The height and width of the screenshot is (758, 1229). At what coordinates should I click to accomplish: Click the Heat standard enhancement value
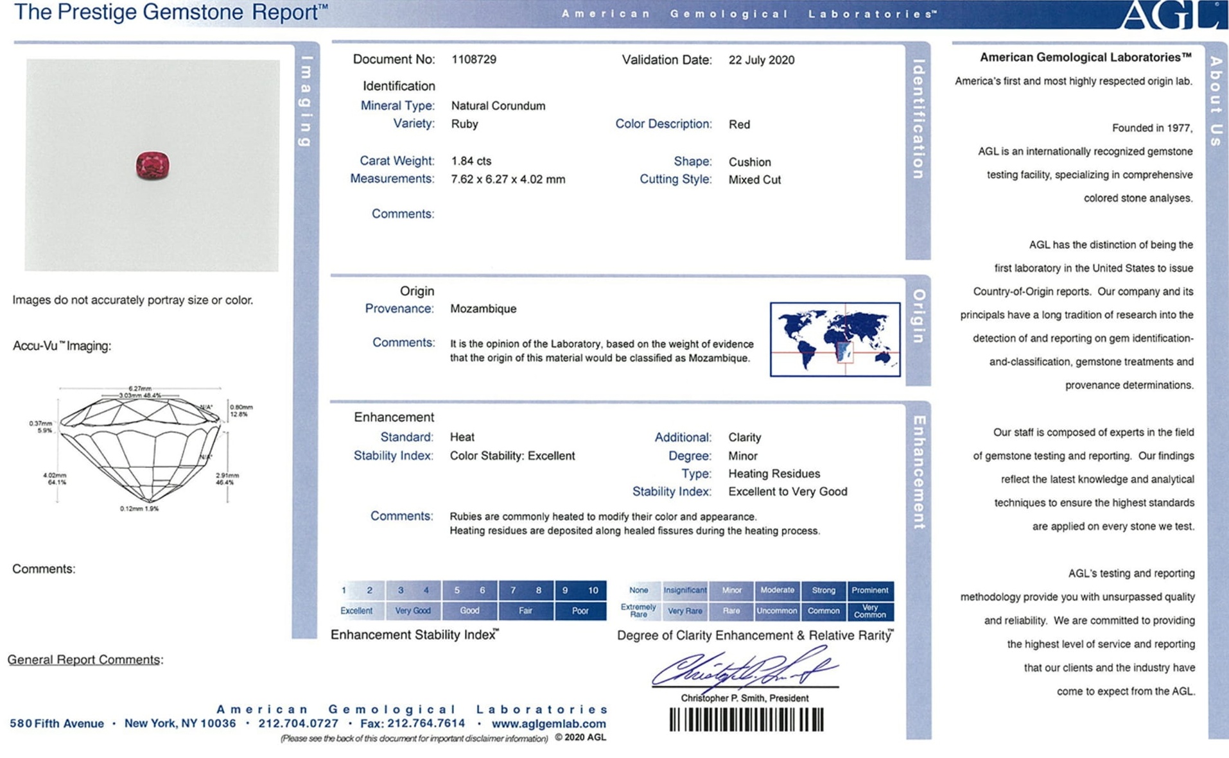point(462,437)
